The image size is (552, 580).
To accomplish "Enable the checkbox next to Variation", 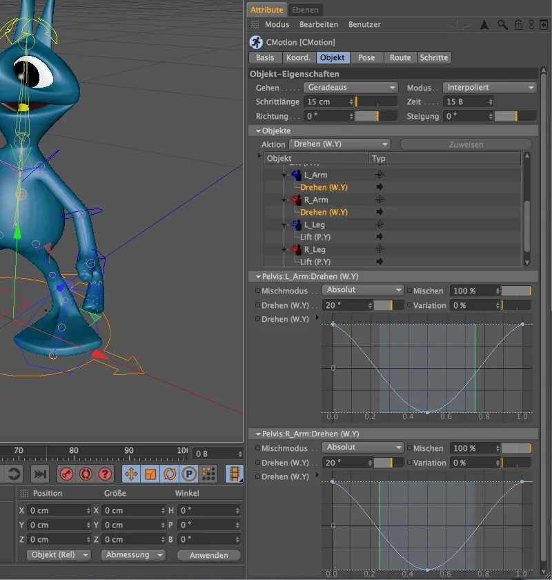I will click(408, 305).
